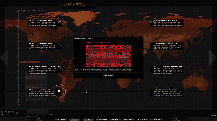Viewport: 217px width, 121px height.
Task: Click the LOGOUT button in firewall tool
Action: (109, 75)
